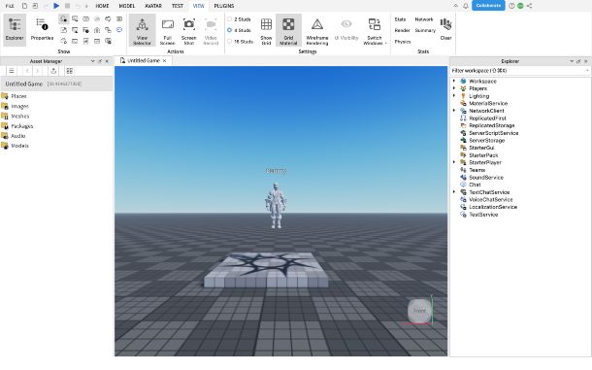Enter Full Screen mode

click(x=167, y=31)
